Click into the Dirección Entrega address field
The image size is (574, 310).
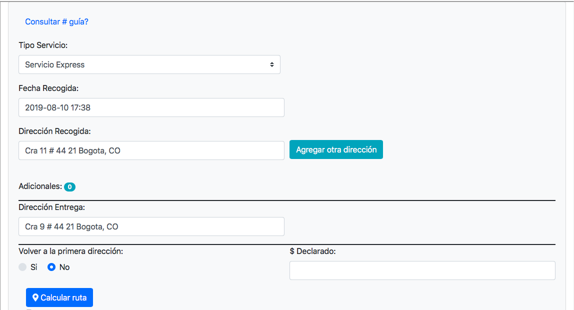click(x=151, y=226)
